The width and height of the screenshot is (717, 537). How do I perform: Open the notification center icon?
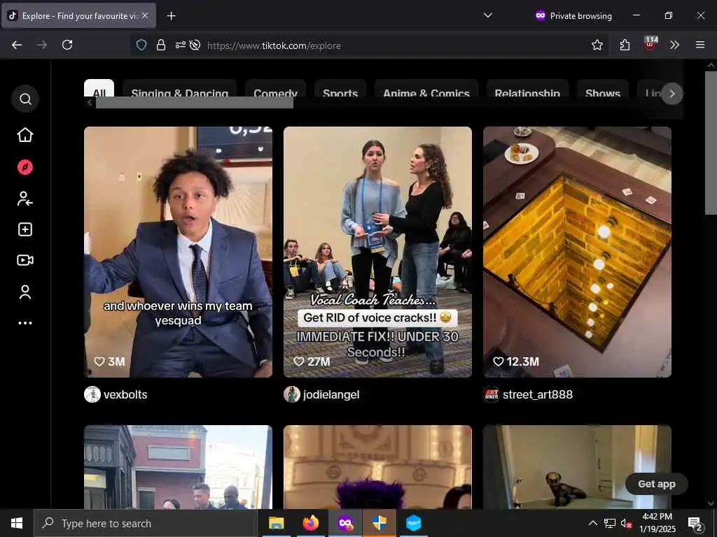694,524
